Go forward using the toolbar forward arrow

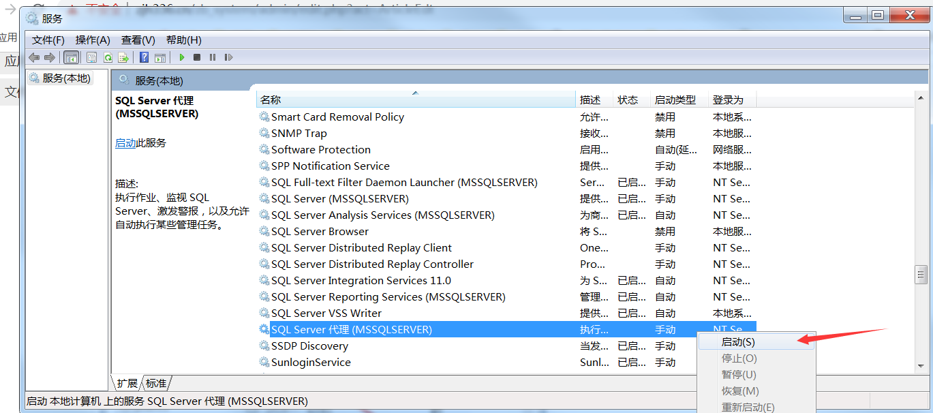click(49, 58)
